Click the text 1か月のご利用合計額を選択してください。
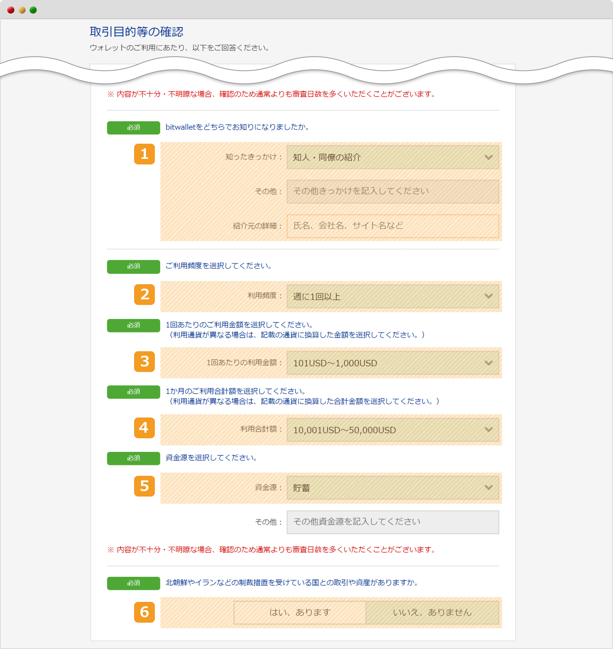This screenshot has width=613, height=649. (x=236, y=391)
